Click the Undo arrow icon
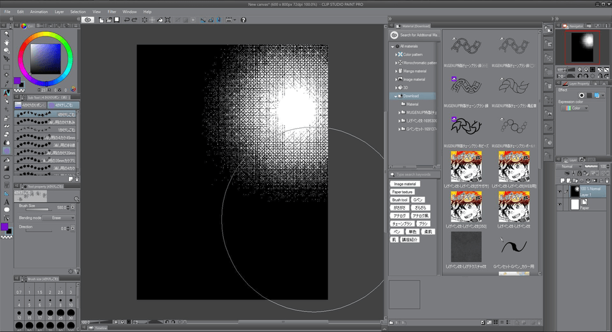Image resolution: width=612 pixels, height=332 pixels. [x=127, y=20]
